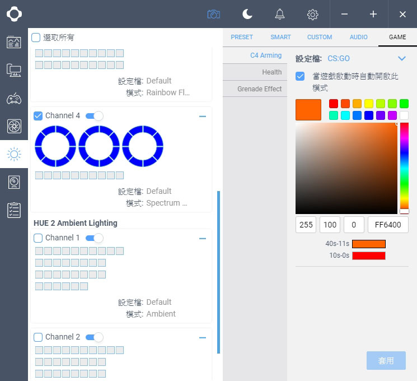
Task: Select the lighting sun sidebar icon
Action: point(14,154)
